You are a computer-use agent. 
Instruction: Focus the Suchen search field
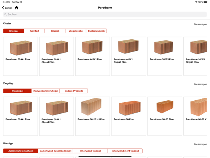pyautogui.click(x=105, y=15)
